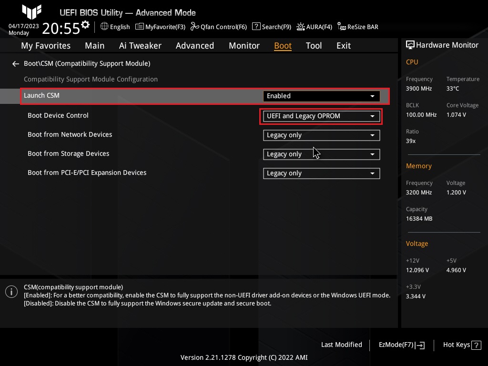This screenshot has height=366, width=488.
Task: Switch to Monitor tab
Action: 244,46
